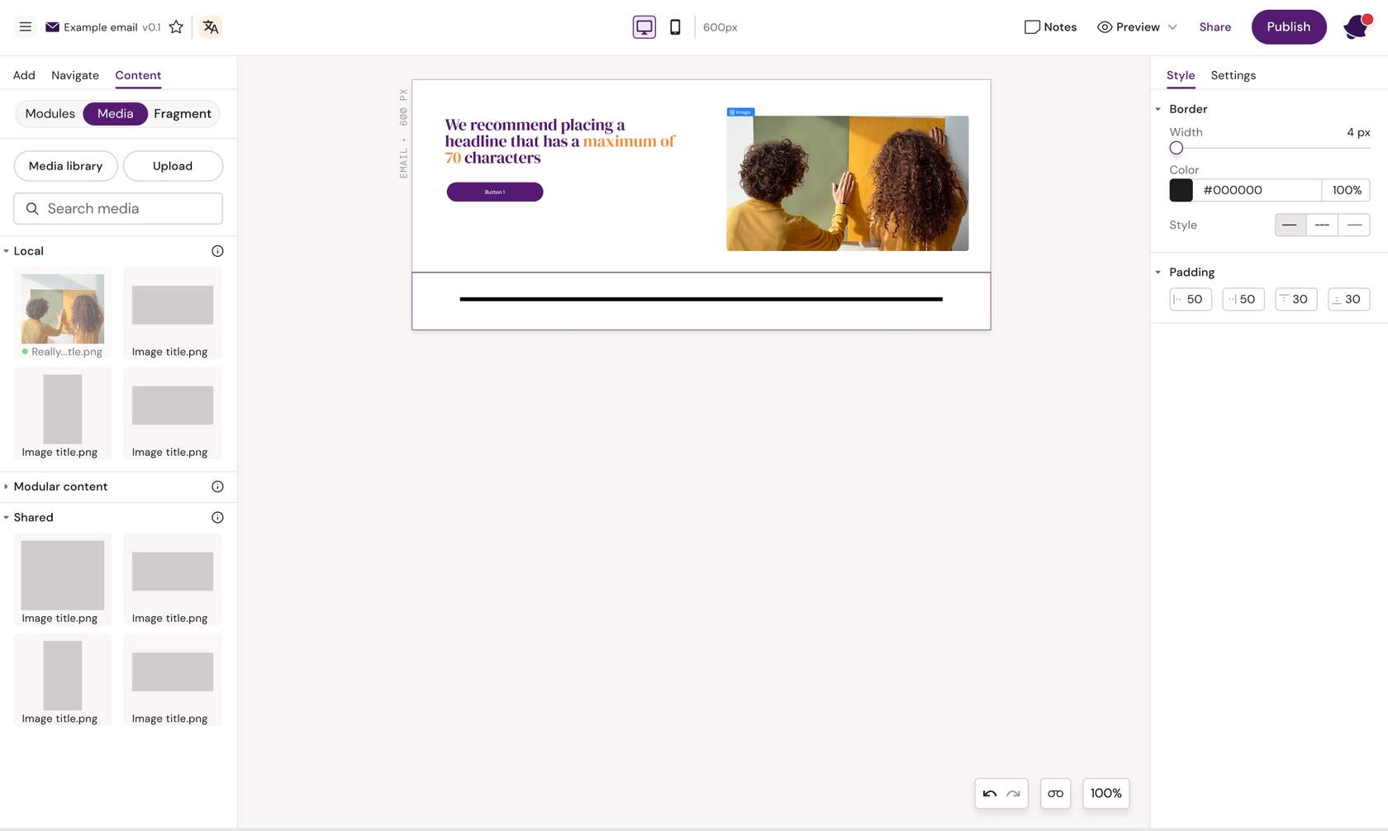Open the hamburger main menu
The image size is (1388, 831).
click(x=26, y=27)
